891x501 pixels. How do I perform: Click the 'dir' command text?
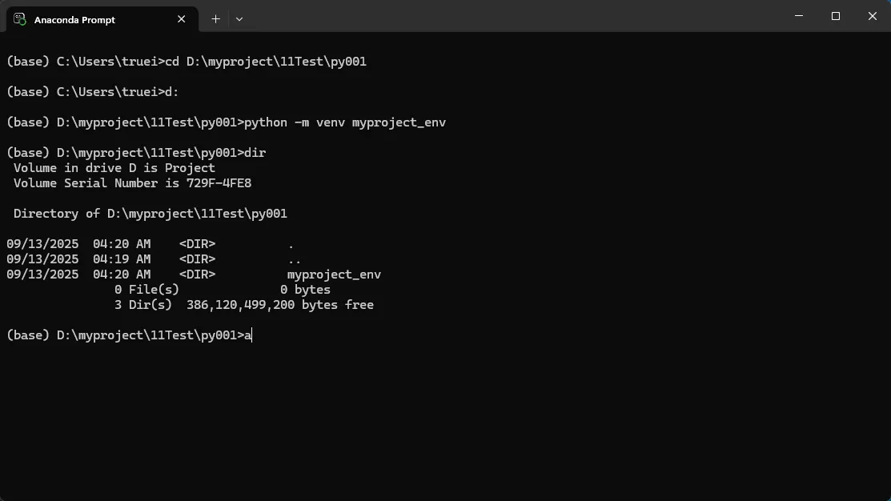click(x=255, y=153)
